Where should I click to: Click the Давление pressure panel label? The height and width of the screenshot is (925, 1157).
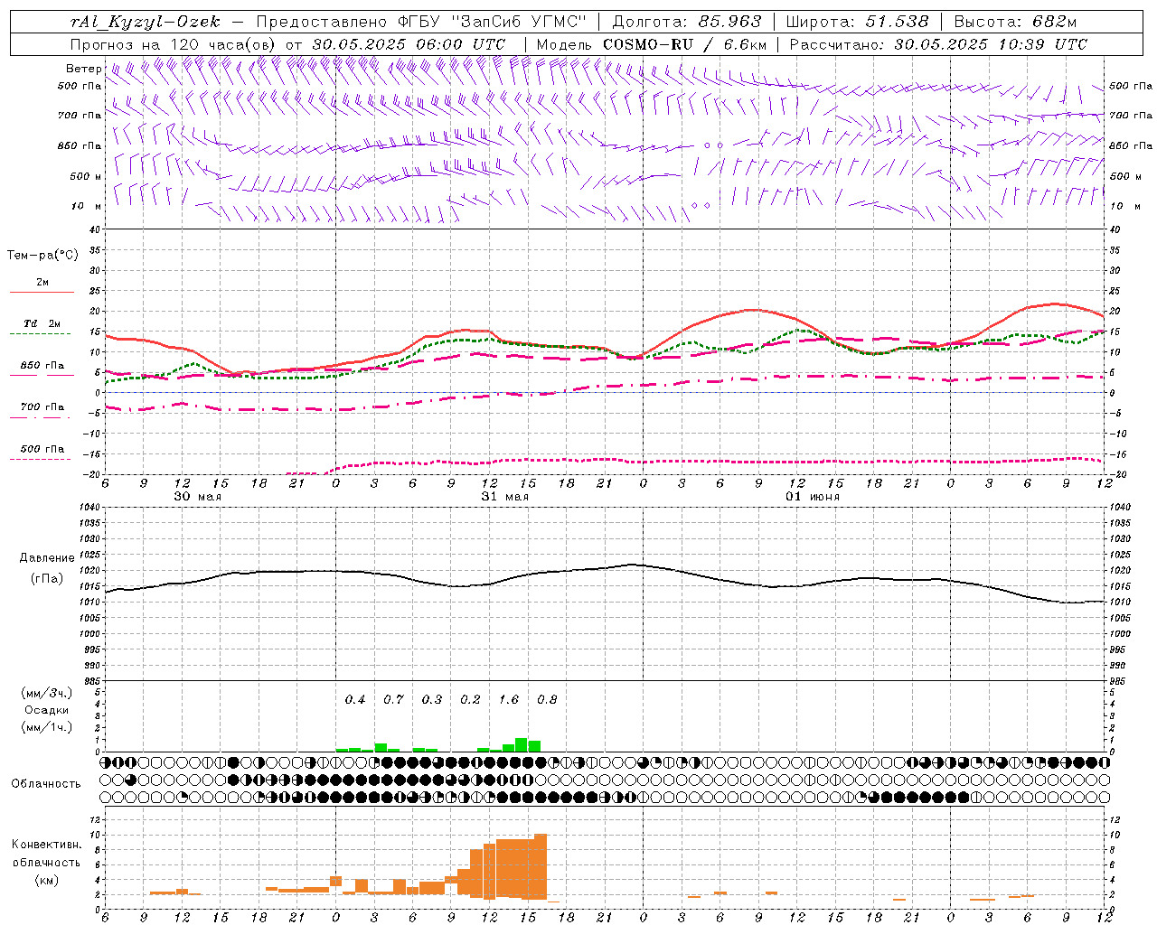[x=46, y=558]
